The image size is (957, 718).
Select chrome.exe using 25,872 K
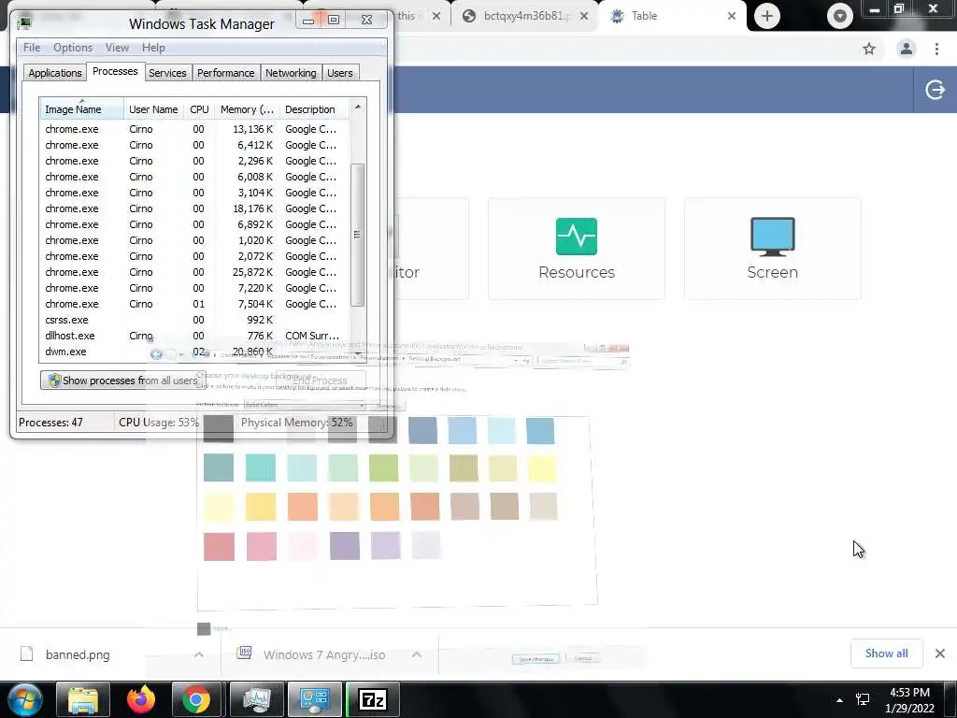click(194, 272)
